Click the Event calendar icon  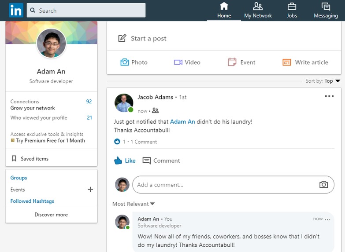coord(232,62)
